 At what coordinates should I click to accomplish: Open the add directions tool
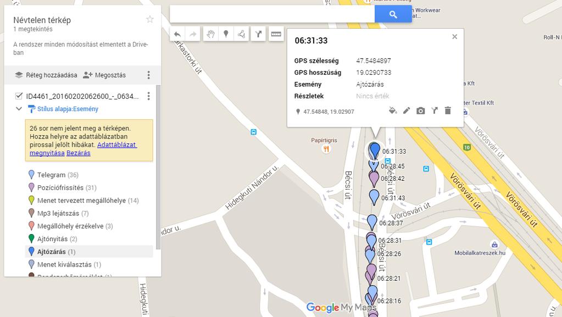click(258, 34)
